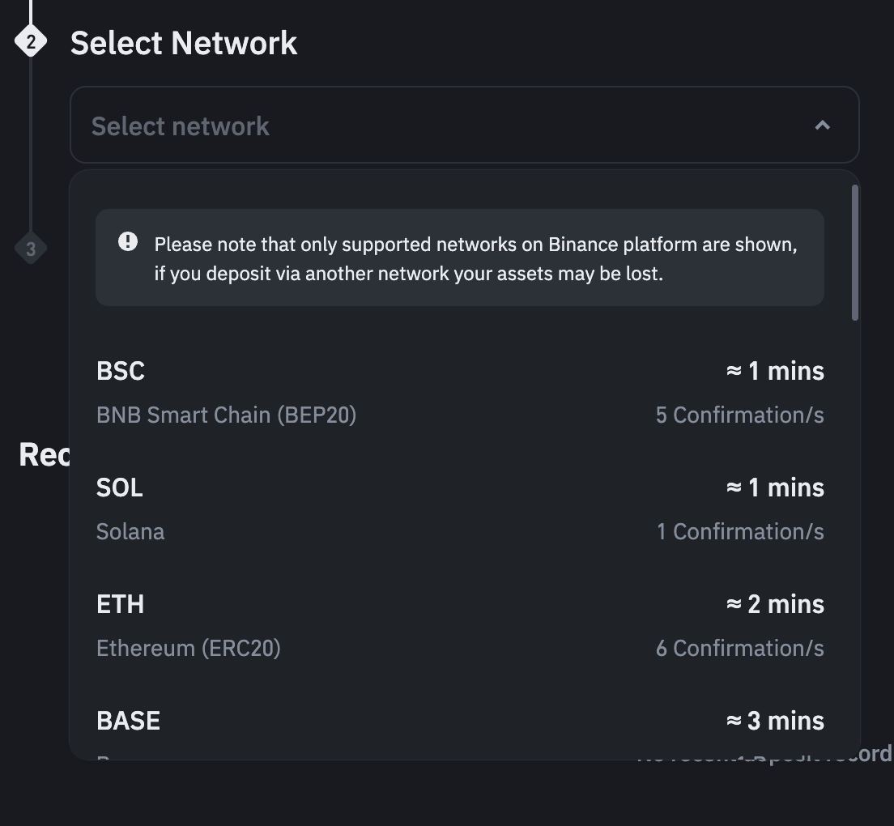Click the exclamation warning icon
The height and width of the screenshot is (826, 894).
[x=128, y=241]
